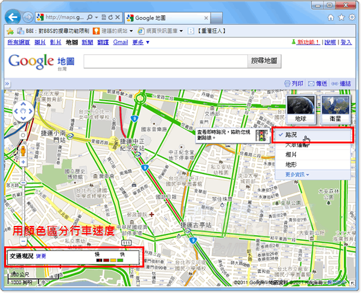Image resolution: width=362 pixels, height=294 pixels.
Task: Select the Google 地圖 browser tab
Action: coord(168,18)
